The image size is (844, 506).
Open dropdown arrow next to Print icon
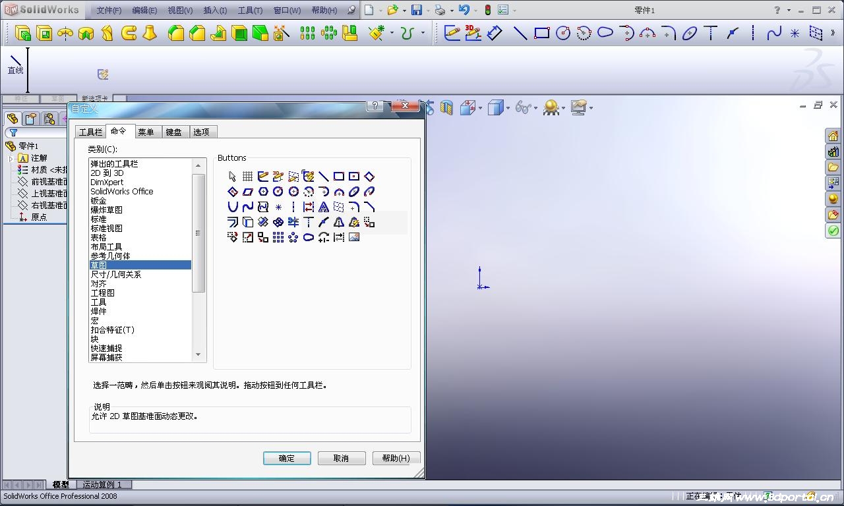point(451,11)
